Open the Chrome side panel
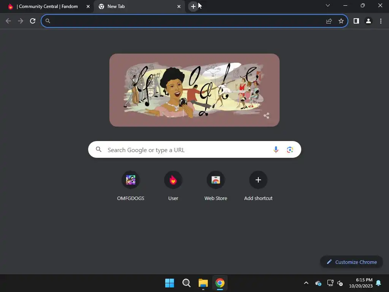This screenshot has height=292, width=389. 356,21
